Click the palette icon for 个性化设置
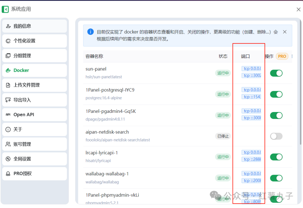The width and height of the screenshot is (303, 208). (8, 41)
